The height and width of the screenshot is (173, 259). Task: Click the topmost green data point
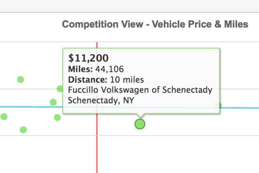[21, 79]
